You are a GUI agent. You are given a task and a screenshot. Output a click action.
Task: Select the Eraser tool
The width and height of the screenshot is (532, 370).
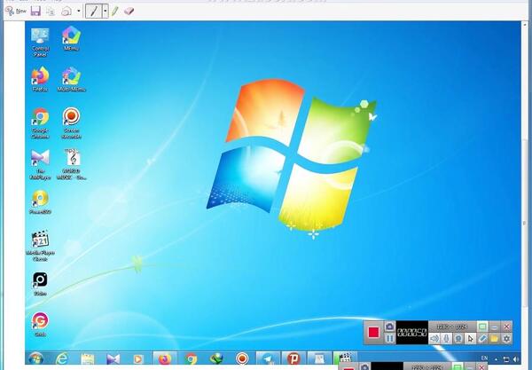[129, 12]
